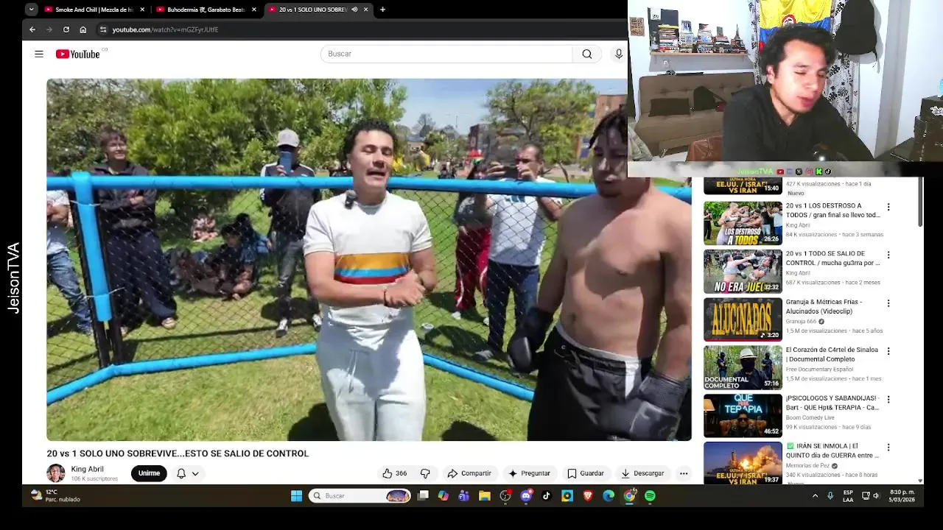Open Microsoft Teams from the taskbar

(x=464, y=496)
